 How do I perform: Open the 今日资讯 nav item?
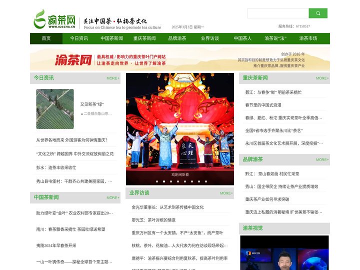point(79,38)
